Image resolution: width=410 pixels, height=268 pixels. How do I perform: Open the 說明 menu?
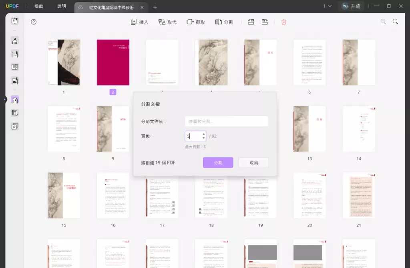tap(62, 6)
